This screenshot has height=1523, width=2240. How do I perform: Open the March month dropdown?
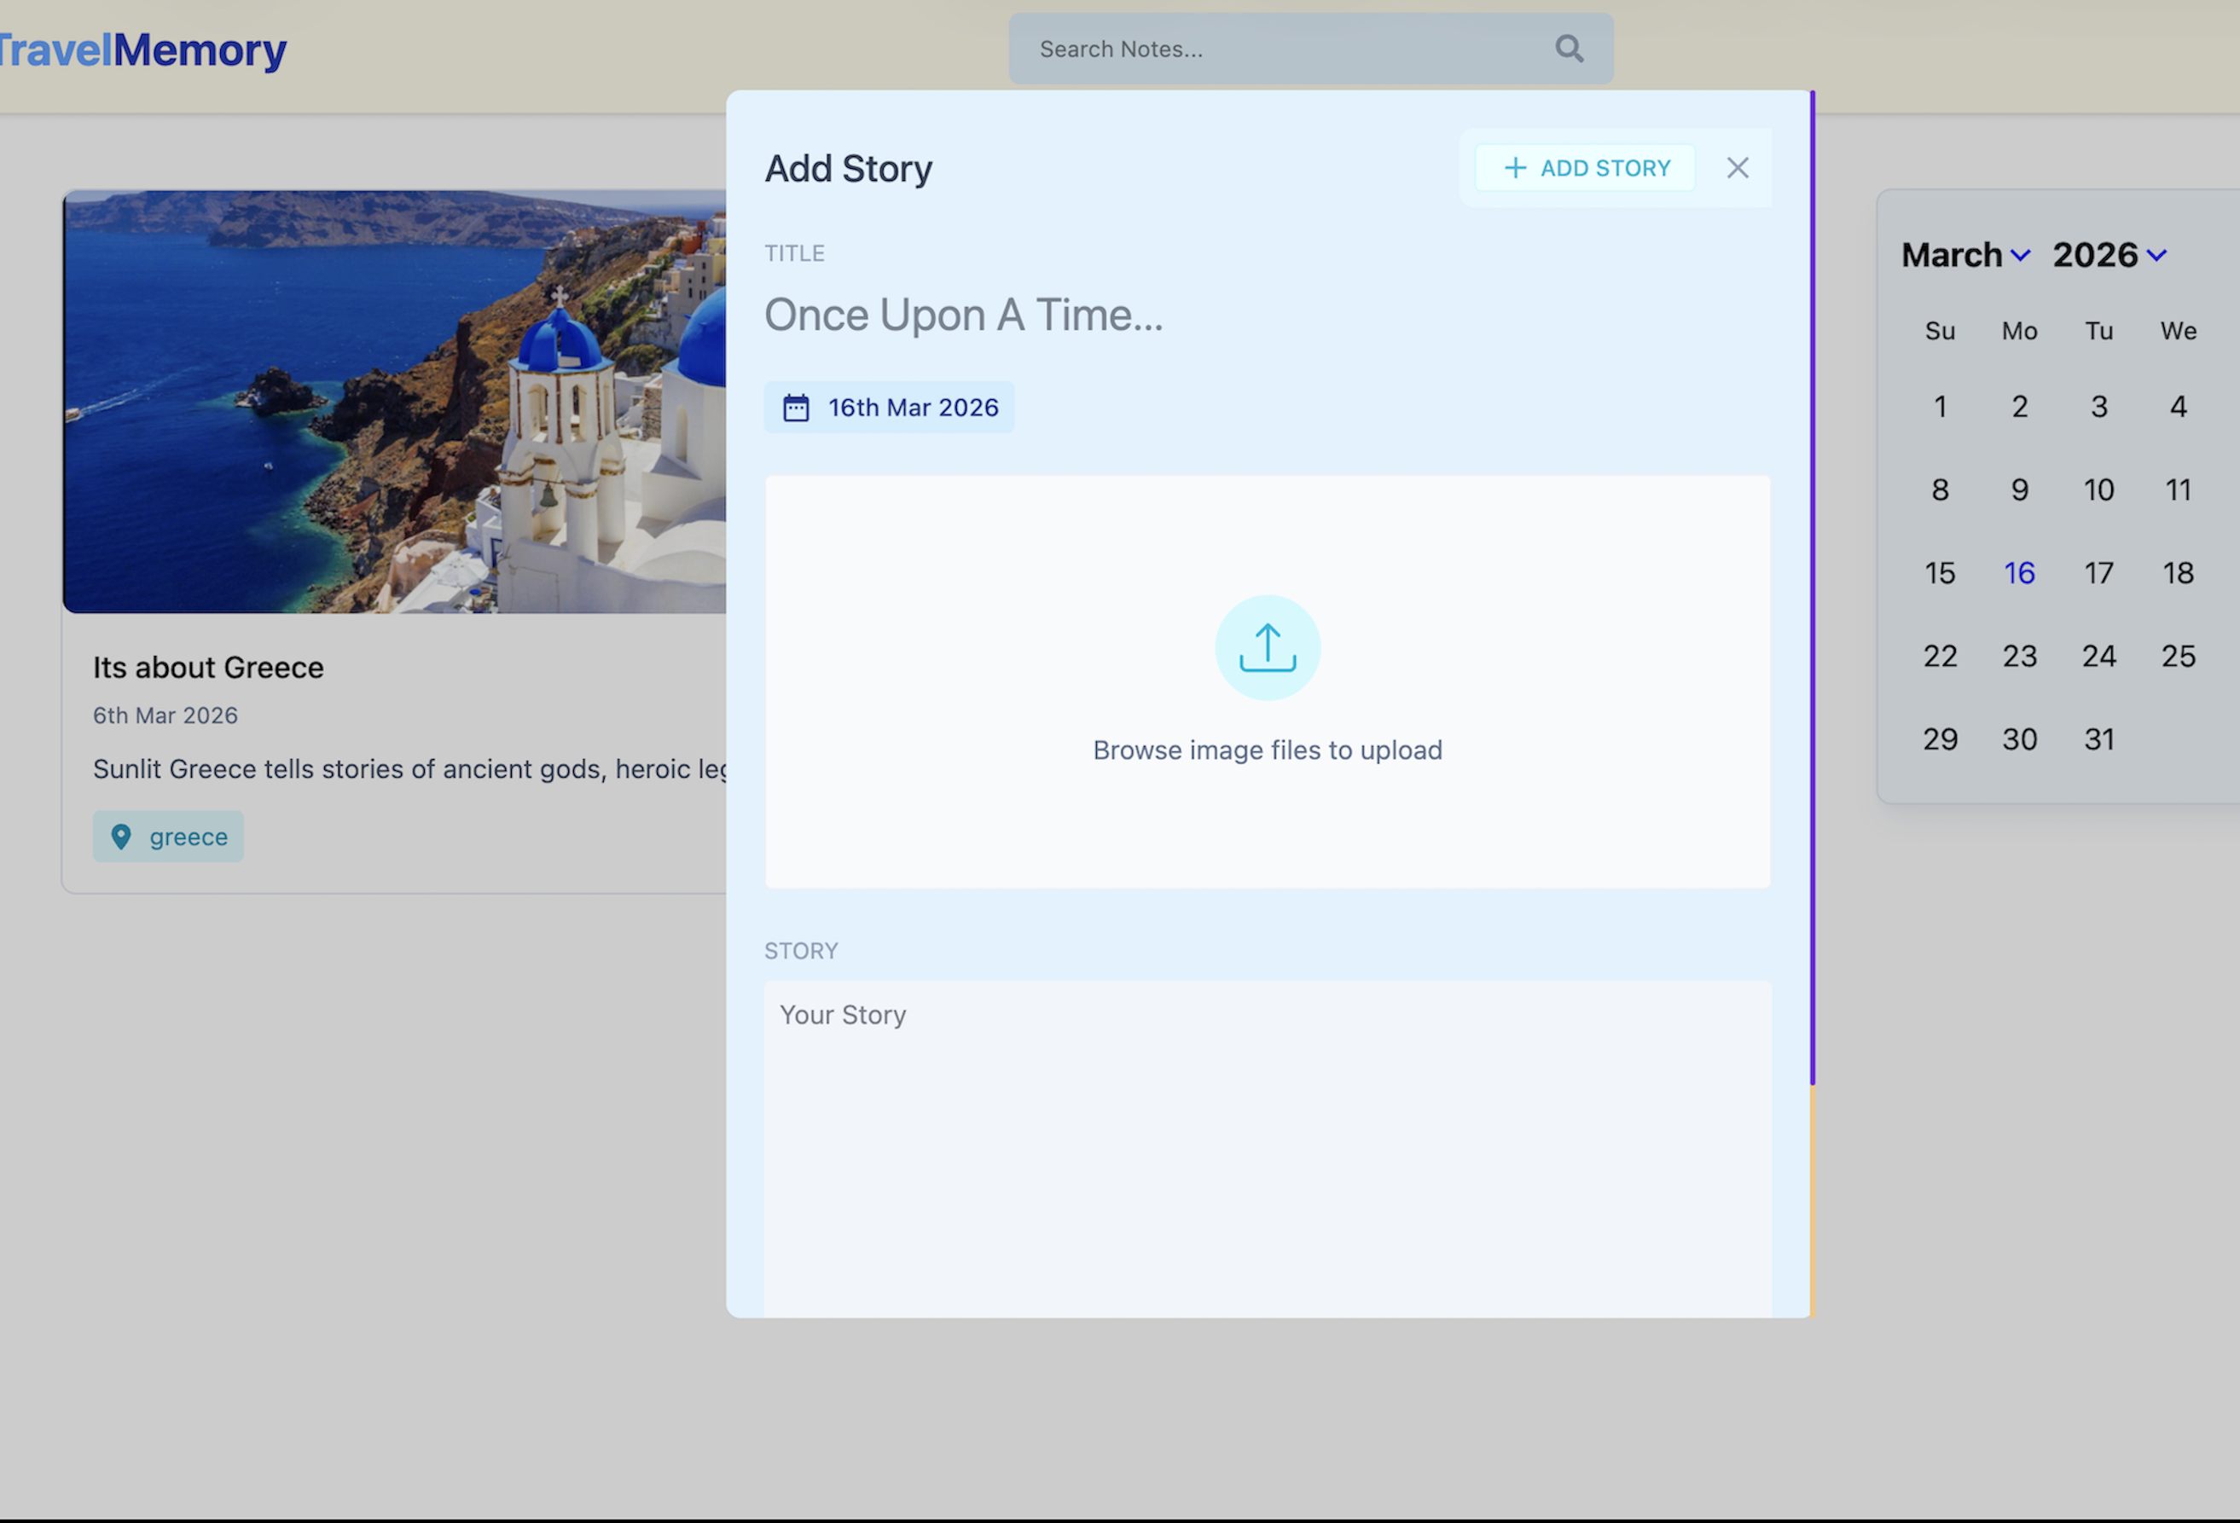coord(1966,255)
